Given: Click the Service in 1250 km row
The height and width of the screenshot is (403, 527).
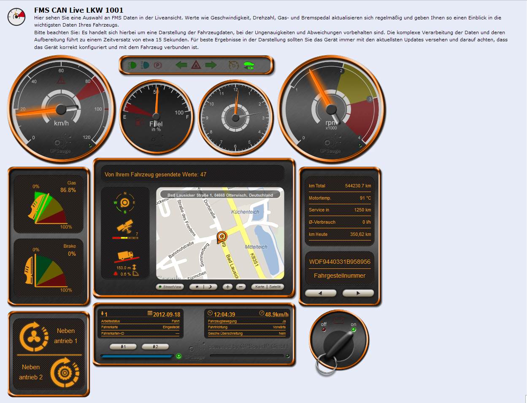Looking at the screenshot, I should (340, 210).
